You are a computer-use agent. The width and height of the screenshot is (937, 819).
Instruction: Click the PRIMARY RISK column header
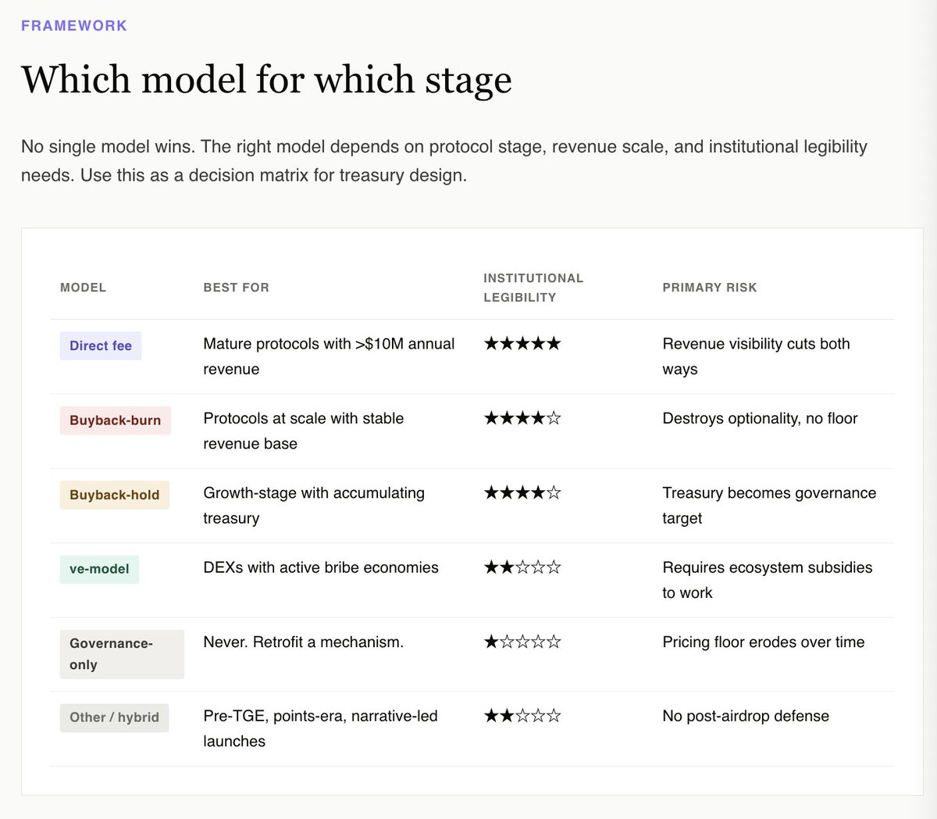(710, 288)
